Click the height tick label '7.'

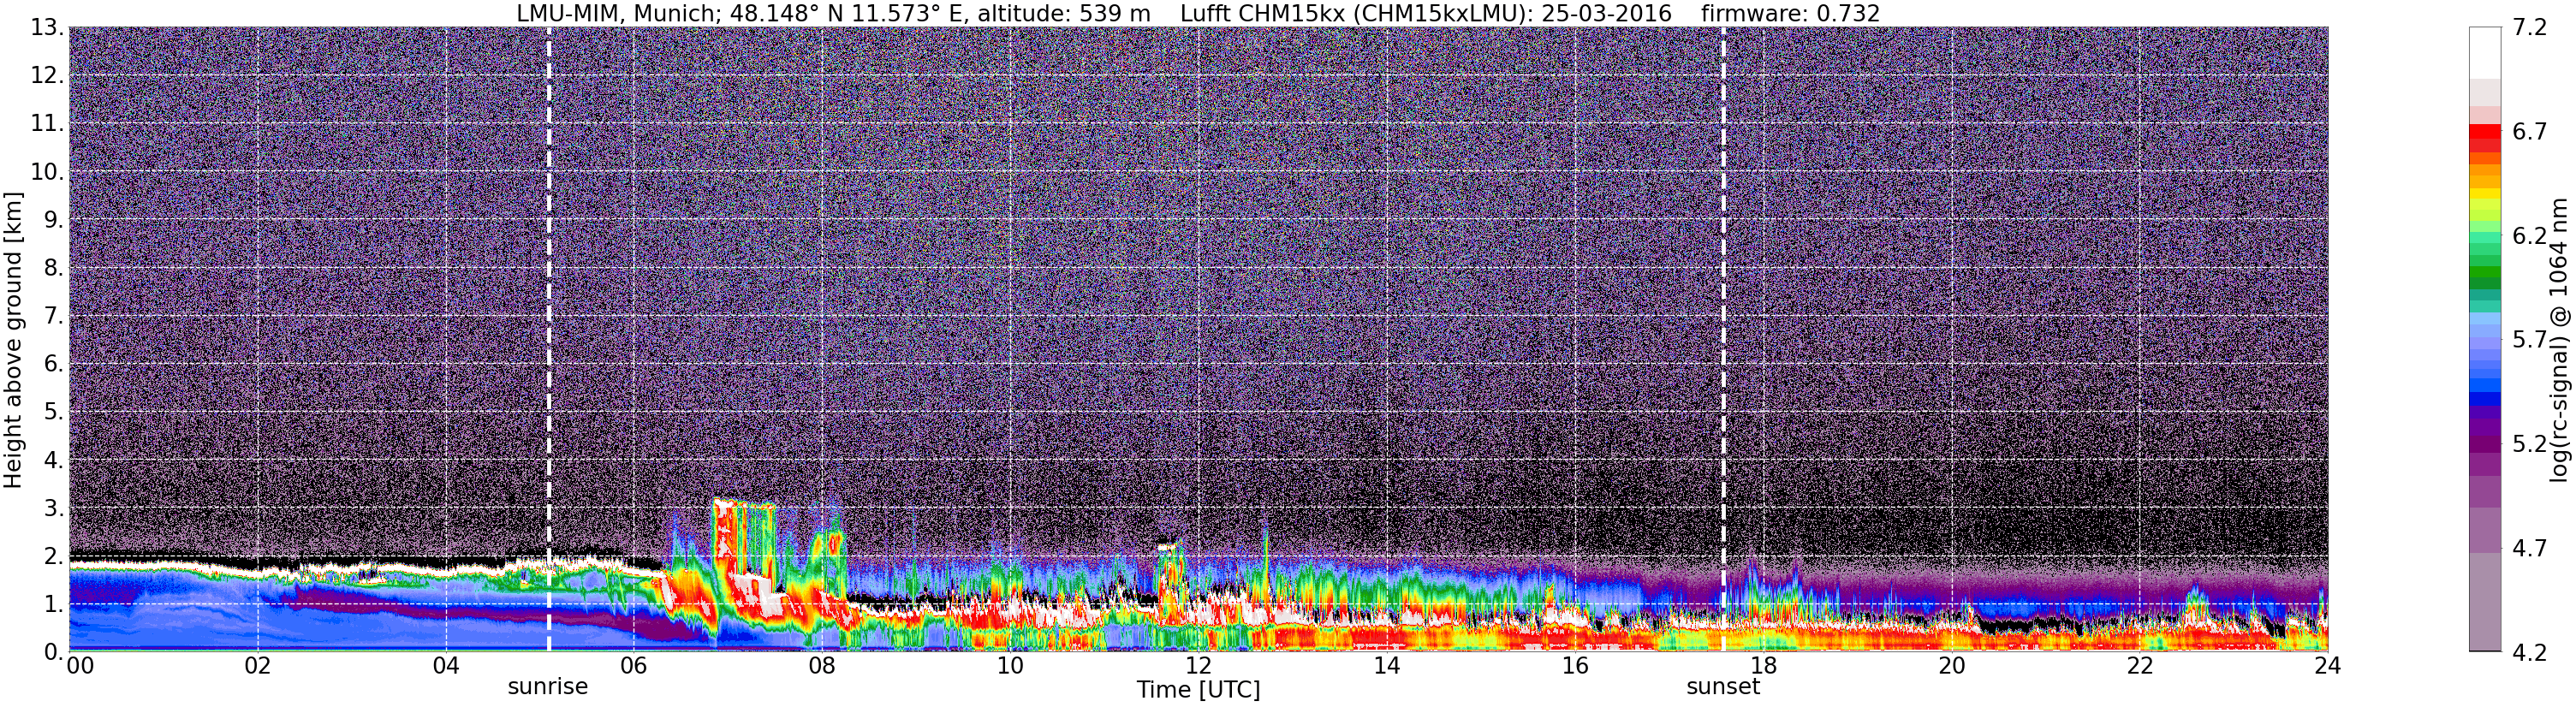click(53, 316)
